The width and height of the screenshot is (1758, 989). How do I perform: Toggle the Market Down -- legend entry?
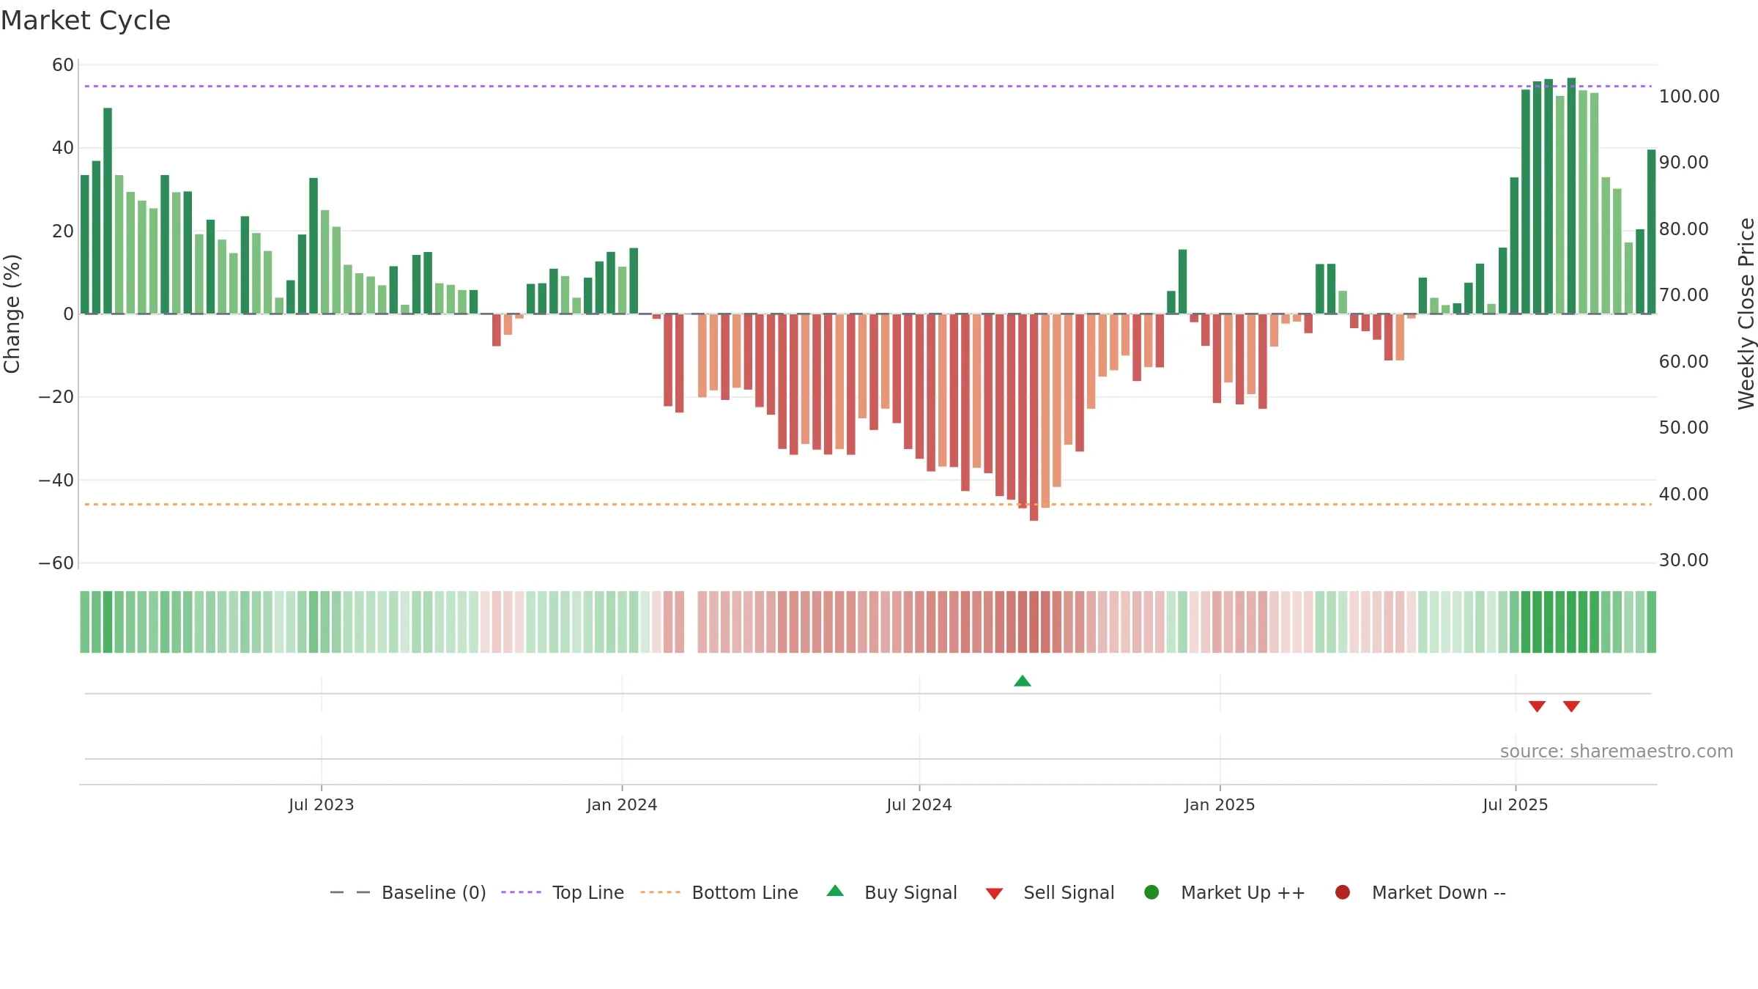tap(1420, 892)
